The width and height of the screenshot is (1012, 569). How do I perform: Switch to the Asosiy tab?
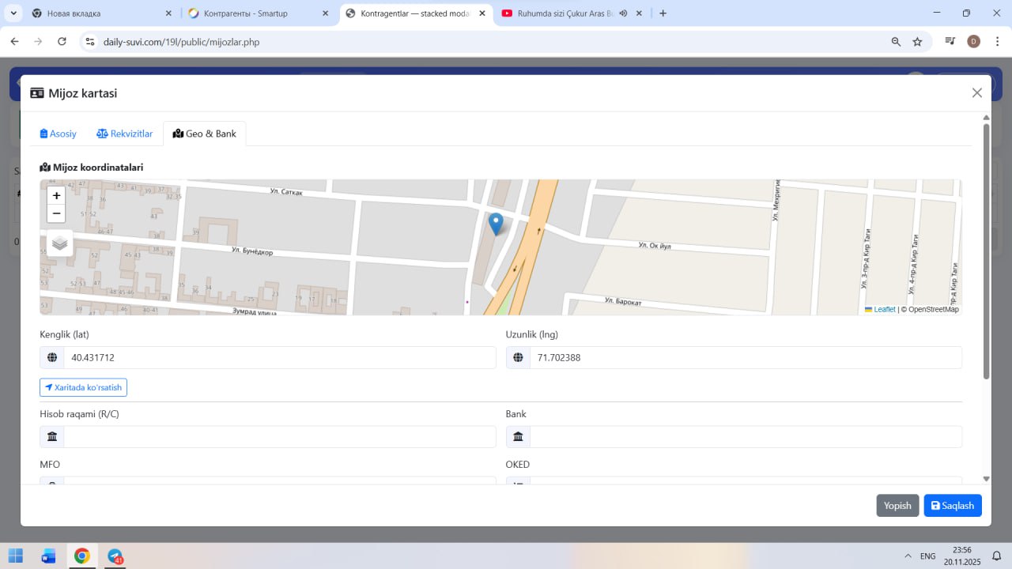[x=59, y=134]
